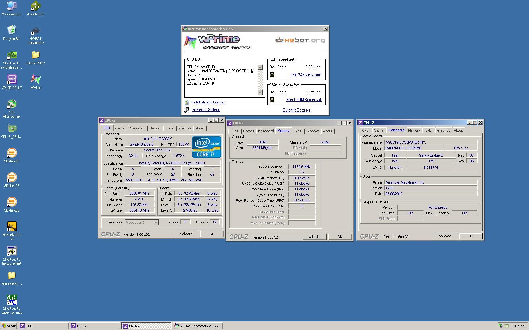This screenshot has height=330, width=529.
Task: Click Validate in Memory CPU-Z window
Action: (x=314, y=237)
